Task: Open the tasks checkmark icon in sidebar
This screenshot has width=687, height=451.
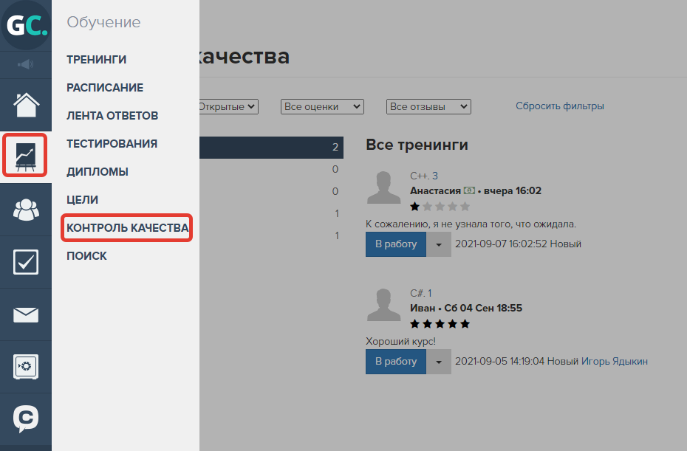Action: point(25,260)
